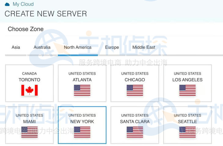Click the US flag in Atlanta card
The width and height of the screenshot is (223, 146).
(82, 90)
